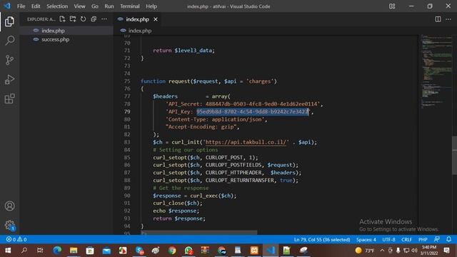The height and width of the screenshot is (257, 457).
Task: Open the Explorer view in activity bar
Action: point(9,21)
